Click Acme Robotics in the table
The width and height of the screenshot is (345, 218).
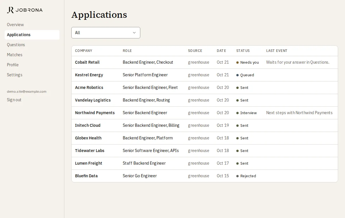(89, 87)
